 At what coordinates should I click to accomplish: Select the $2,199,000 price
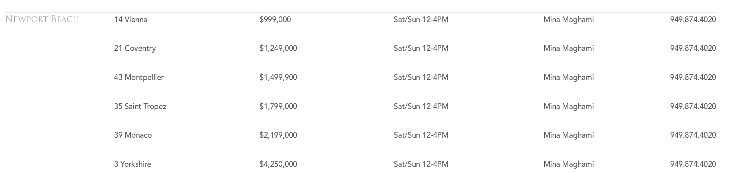pos(278,135)
